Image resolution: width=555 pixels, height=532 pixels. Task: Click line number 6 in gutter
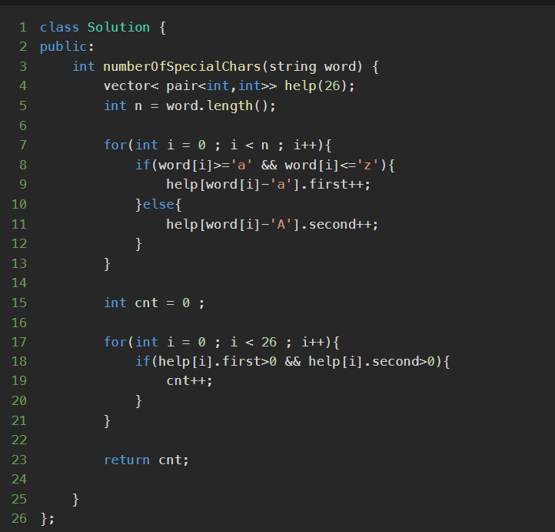pos(23,125)
